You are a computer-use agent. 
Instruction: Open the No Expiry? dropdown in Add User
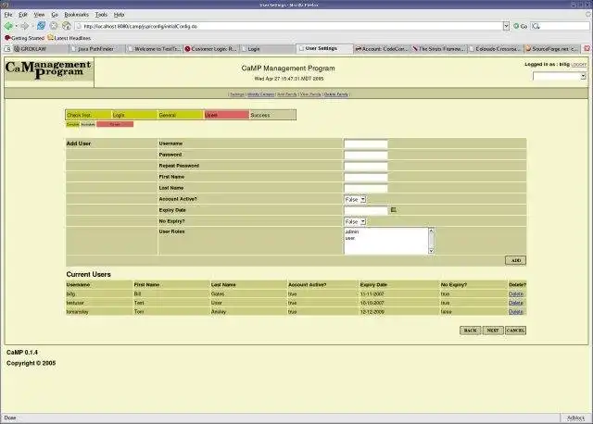[x=355, y=221]
